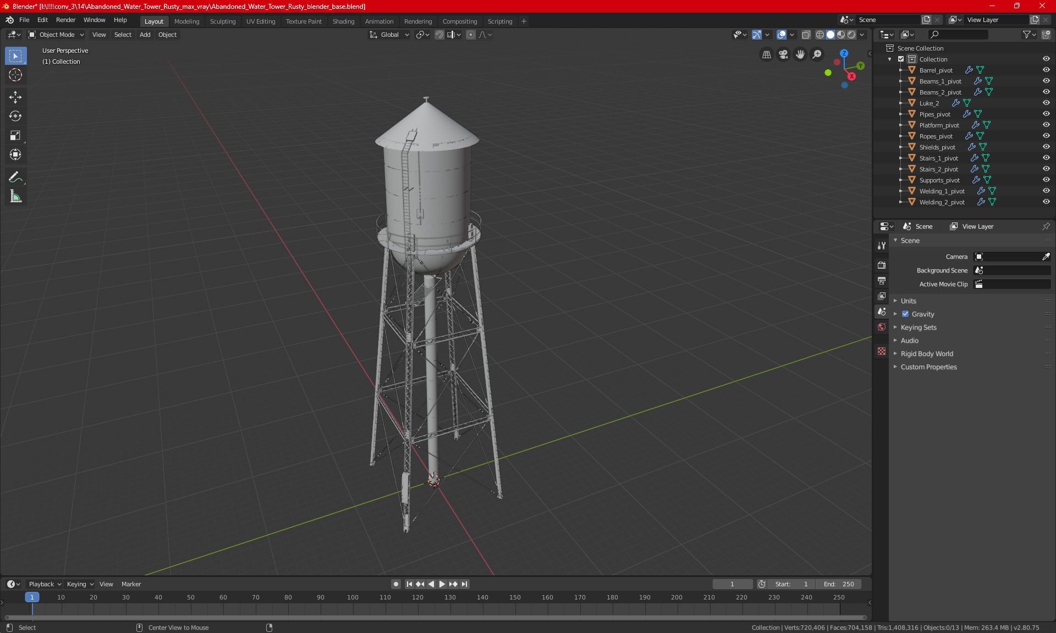Switch to material preview shading
The width and height of the screenshot is (1056, 633).
pos(841,35)
